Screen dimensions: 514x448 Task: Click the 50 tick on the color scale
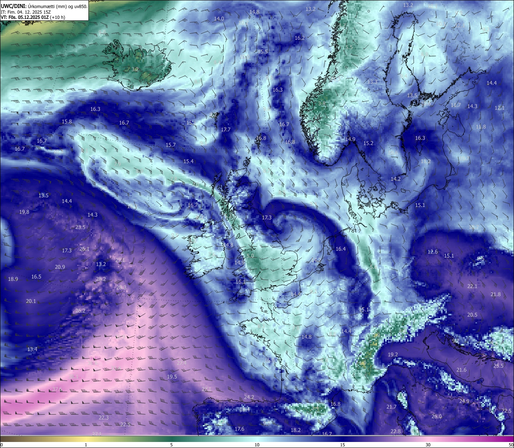point(510,445)
